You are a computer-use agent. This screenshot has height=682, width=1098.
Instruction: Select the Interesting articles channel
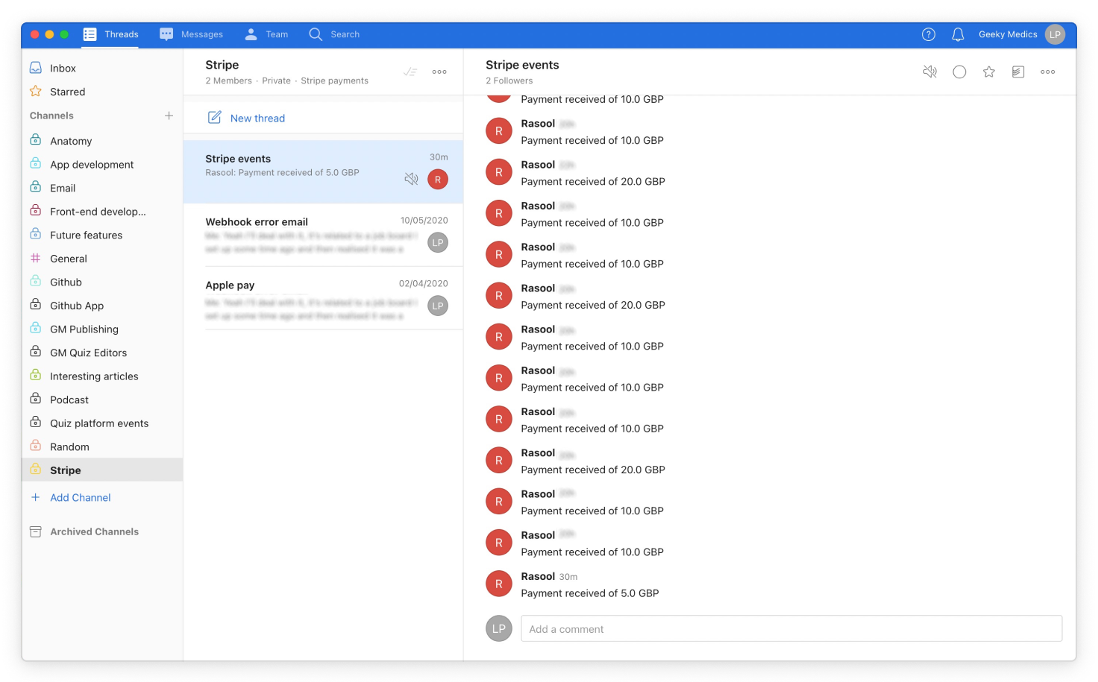click(x=102, y=376)
